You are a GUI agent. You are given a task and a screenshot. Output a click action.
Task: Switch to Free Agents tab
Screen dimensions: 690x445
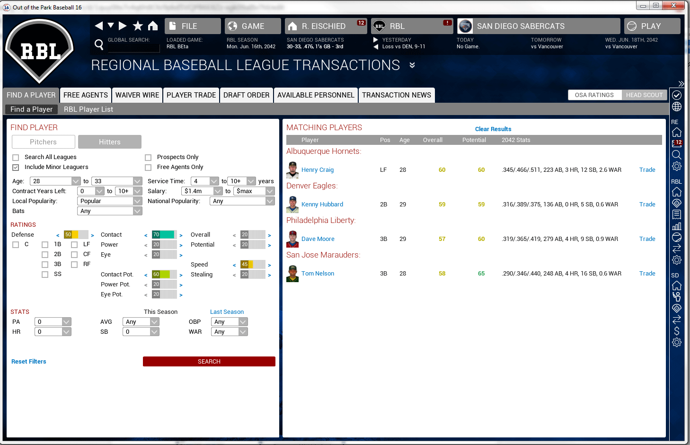(x=86, y=95)
